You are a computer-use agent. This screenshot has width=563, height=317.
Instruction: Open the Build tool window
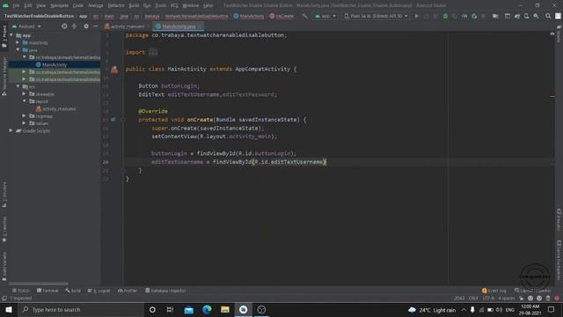point(73,291)
